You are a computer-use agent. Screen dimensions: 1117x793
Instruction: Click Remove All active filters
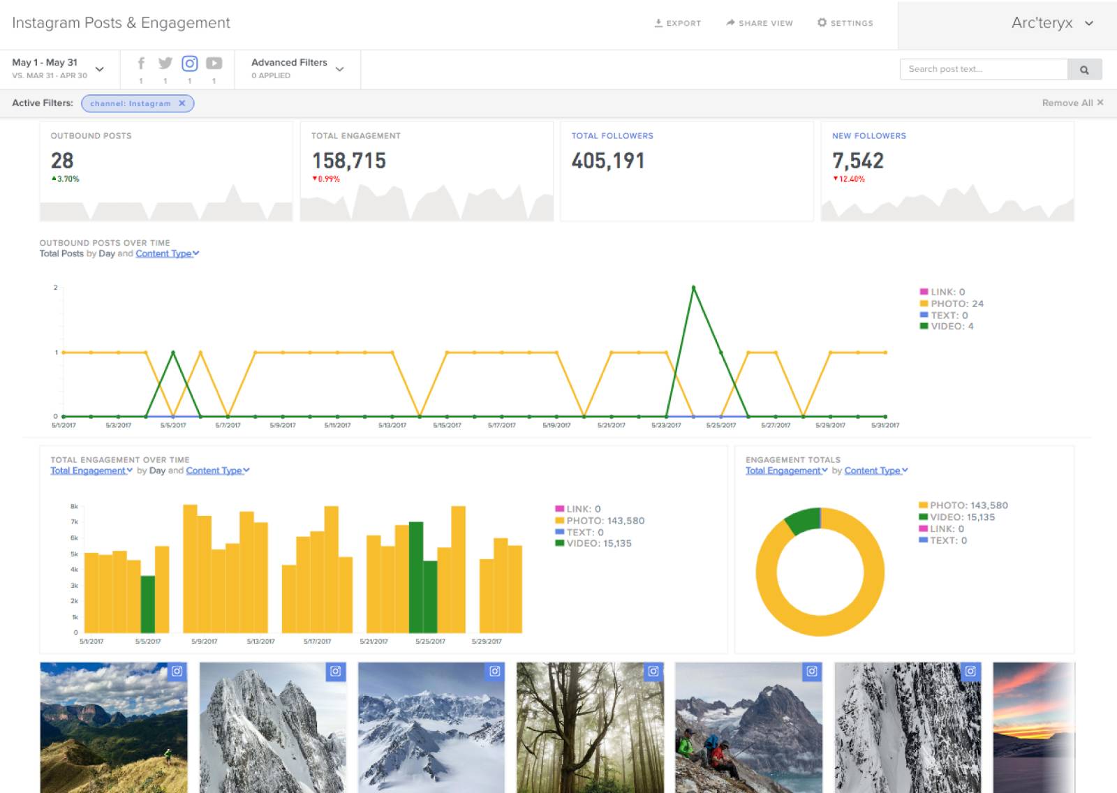(1073, 103)
